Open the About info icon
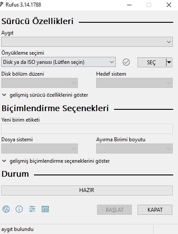Screen dimensions: 178x234 coord(19,209)
